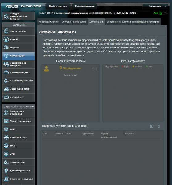Open the Адаптивна QoS gauge icon
172x185 pixels.
pyautogui.click(x=6, y=72)
